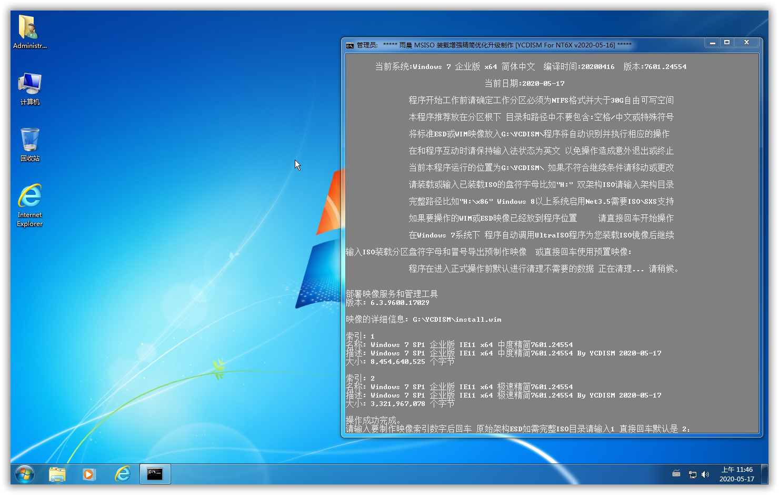Click the Show Desktop button on the taskbar
The image size is (779, 495).
pyautogui.click(x=765, y=474)
